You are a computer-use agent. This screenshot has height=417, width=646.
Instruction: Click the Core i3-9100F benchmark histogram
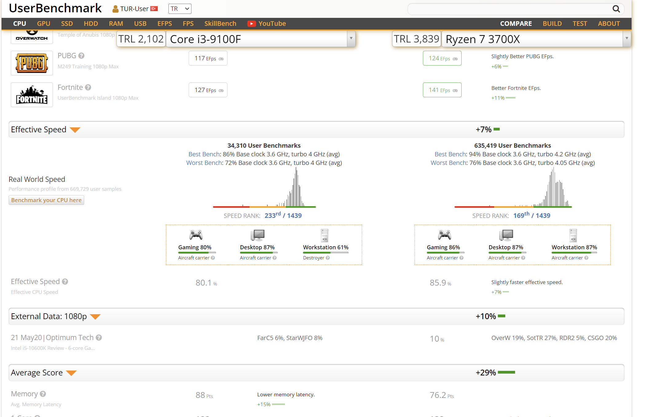[x=264, y=188]
